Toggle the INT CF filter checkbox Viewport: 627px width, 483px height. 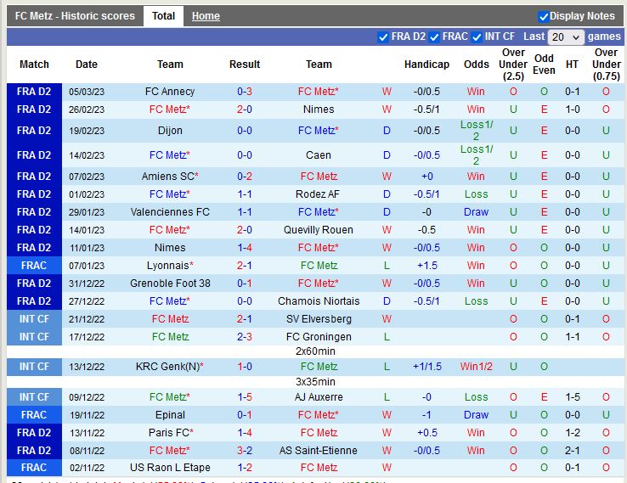pos(477,37)
